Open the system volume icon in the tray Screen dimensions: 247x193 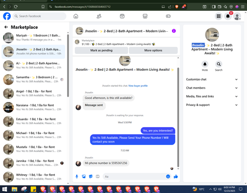click(x=220, y=189)
